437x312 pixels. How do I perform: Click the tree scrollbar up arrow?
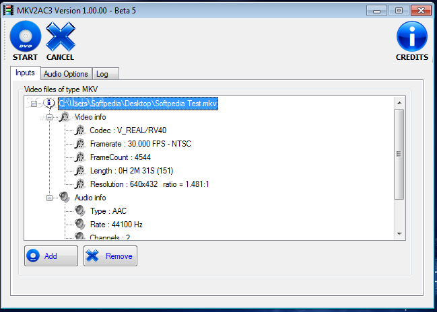[x=399, y=103]
